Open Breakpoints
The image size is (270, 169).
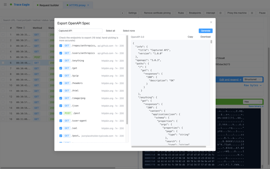(195, 13)
